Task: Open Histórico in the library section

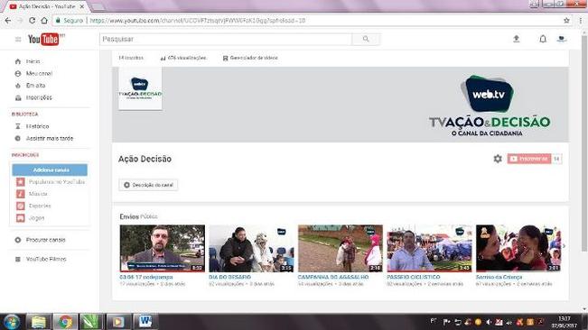Action: 32,126
